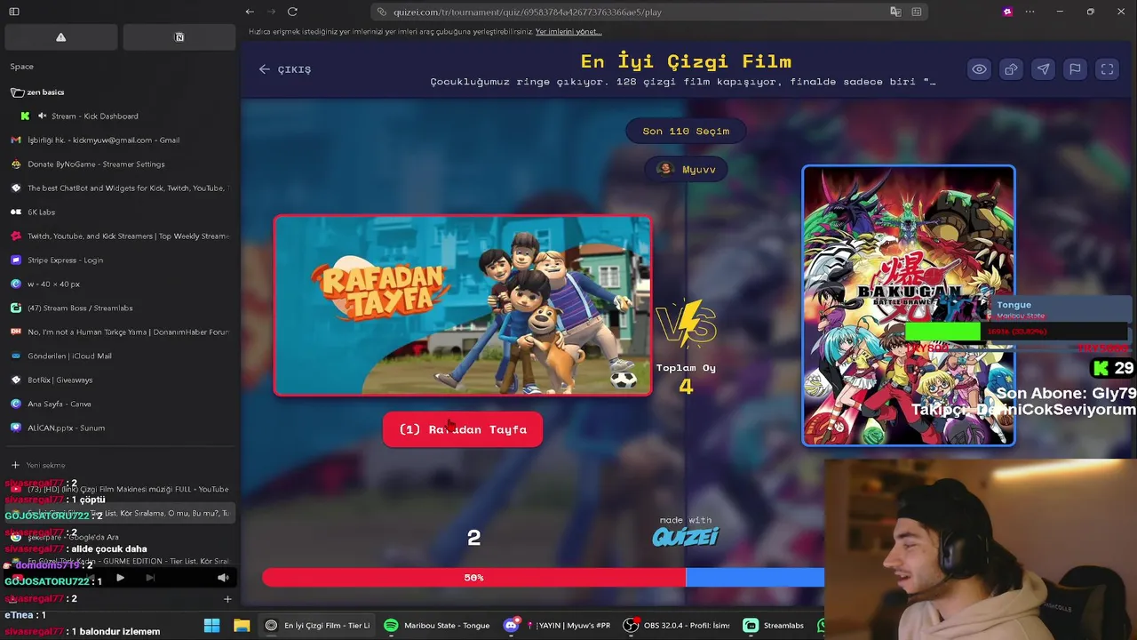Open the YouTube Çizgi Film Makinesi müziği tab
This screenshot has width=1137, height=640.
[120, 489]
